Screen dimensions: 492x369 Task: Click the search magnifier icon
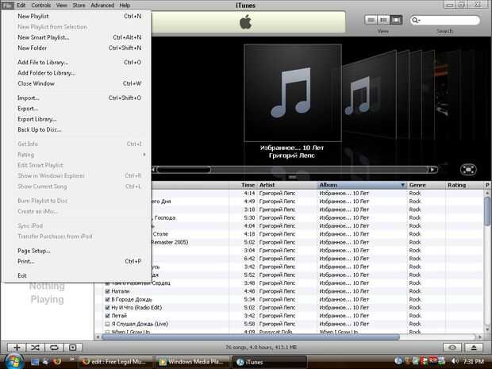coord(416,21)
